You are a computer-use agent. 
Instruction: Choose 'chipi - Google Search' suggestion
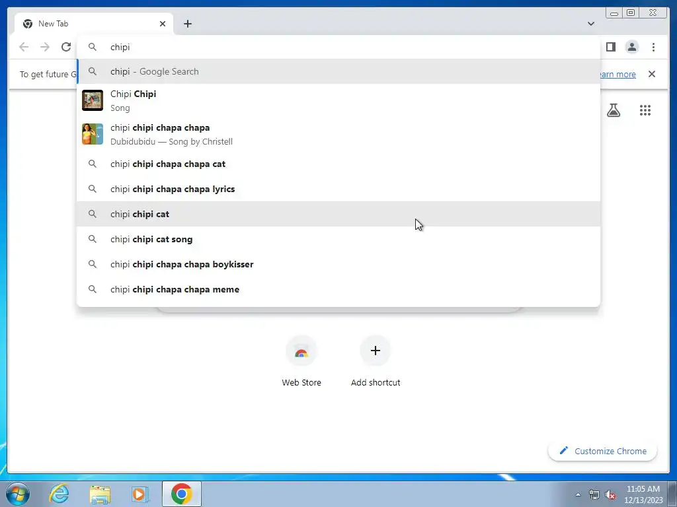tap(338, 71)
